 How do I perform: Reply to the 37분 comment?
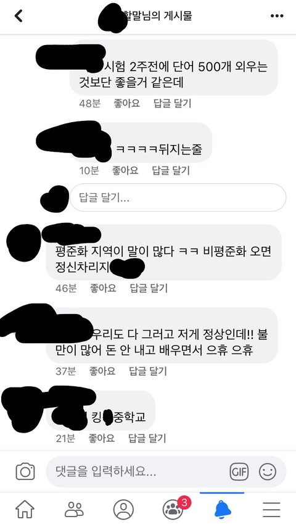point(148,371)
